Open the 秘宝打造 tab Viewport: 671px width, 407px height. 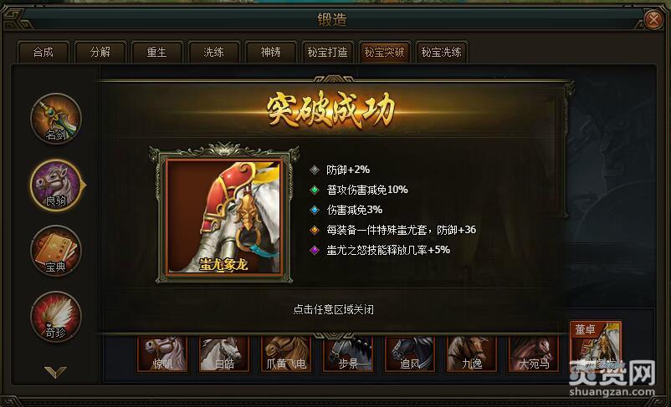coord(328,52)
